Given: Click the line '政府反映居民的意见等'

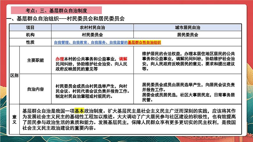Looking at the screenshot, I should (77, 69).
